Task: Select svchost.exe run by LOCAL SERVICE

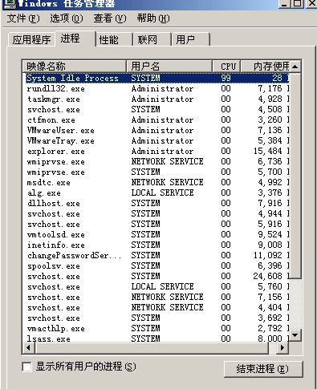Action: [157, 286]
